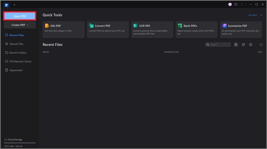Image resolution: width=267 pixels, height=149 pixels.
Task: Refresh the recent files list
Action: 261,45
